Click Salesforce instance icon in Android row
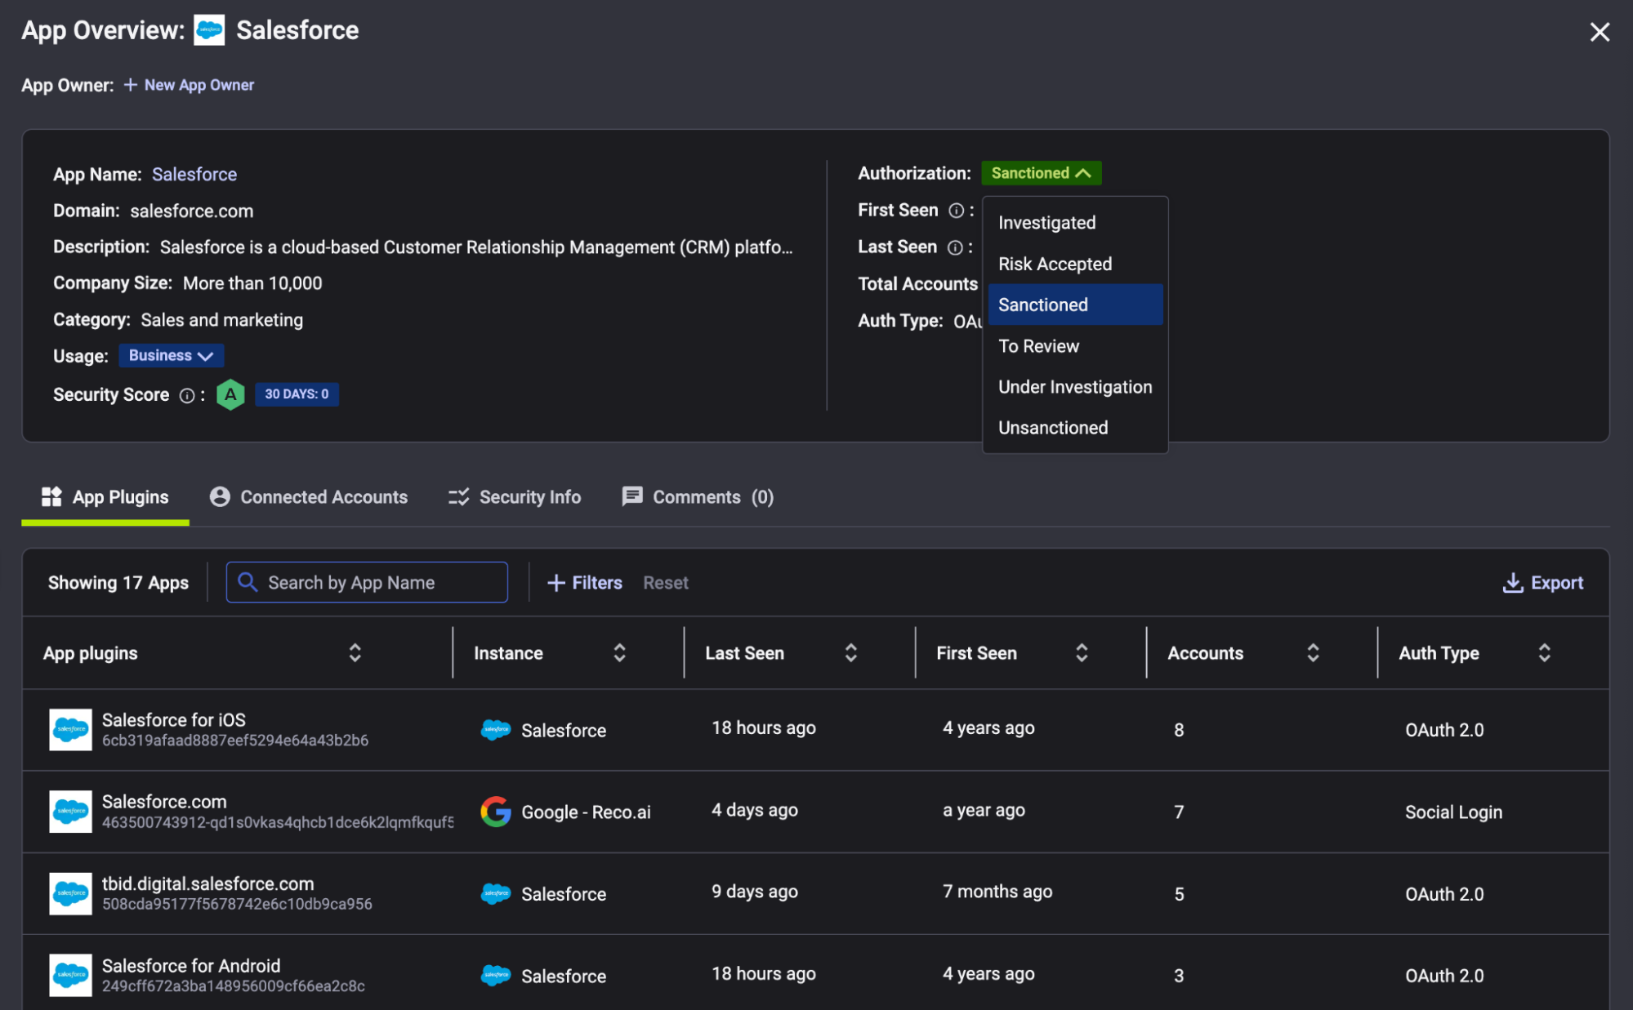Viewport: 1633px width, 1010px height. coord(496,976)
